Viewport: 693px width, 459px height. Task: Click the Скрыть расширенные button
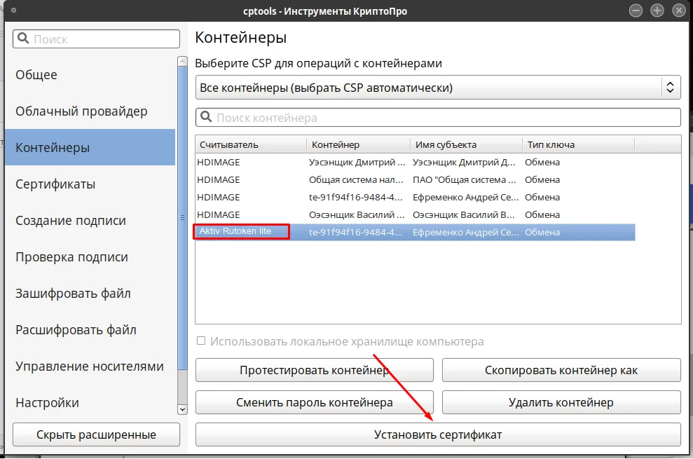click(x=97, y=434)
